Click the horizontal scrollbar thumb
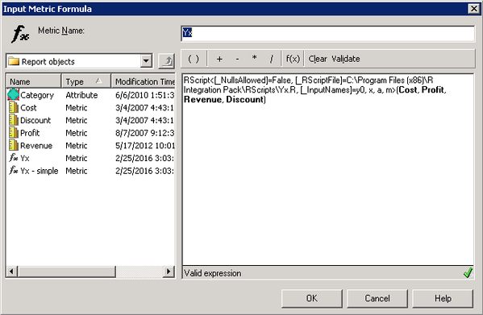Viewport: 483px width, 315px height. 67,271
